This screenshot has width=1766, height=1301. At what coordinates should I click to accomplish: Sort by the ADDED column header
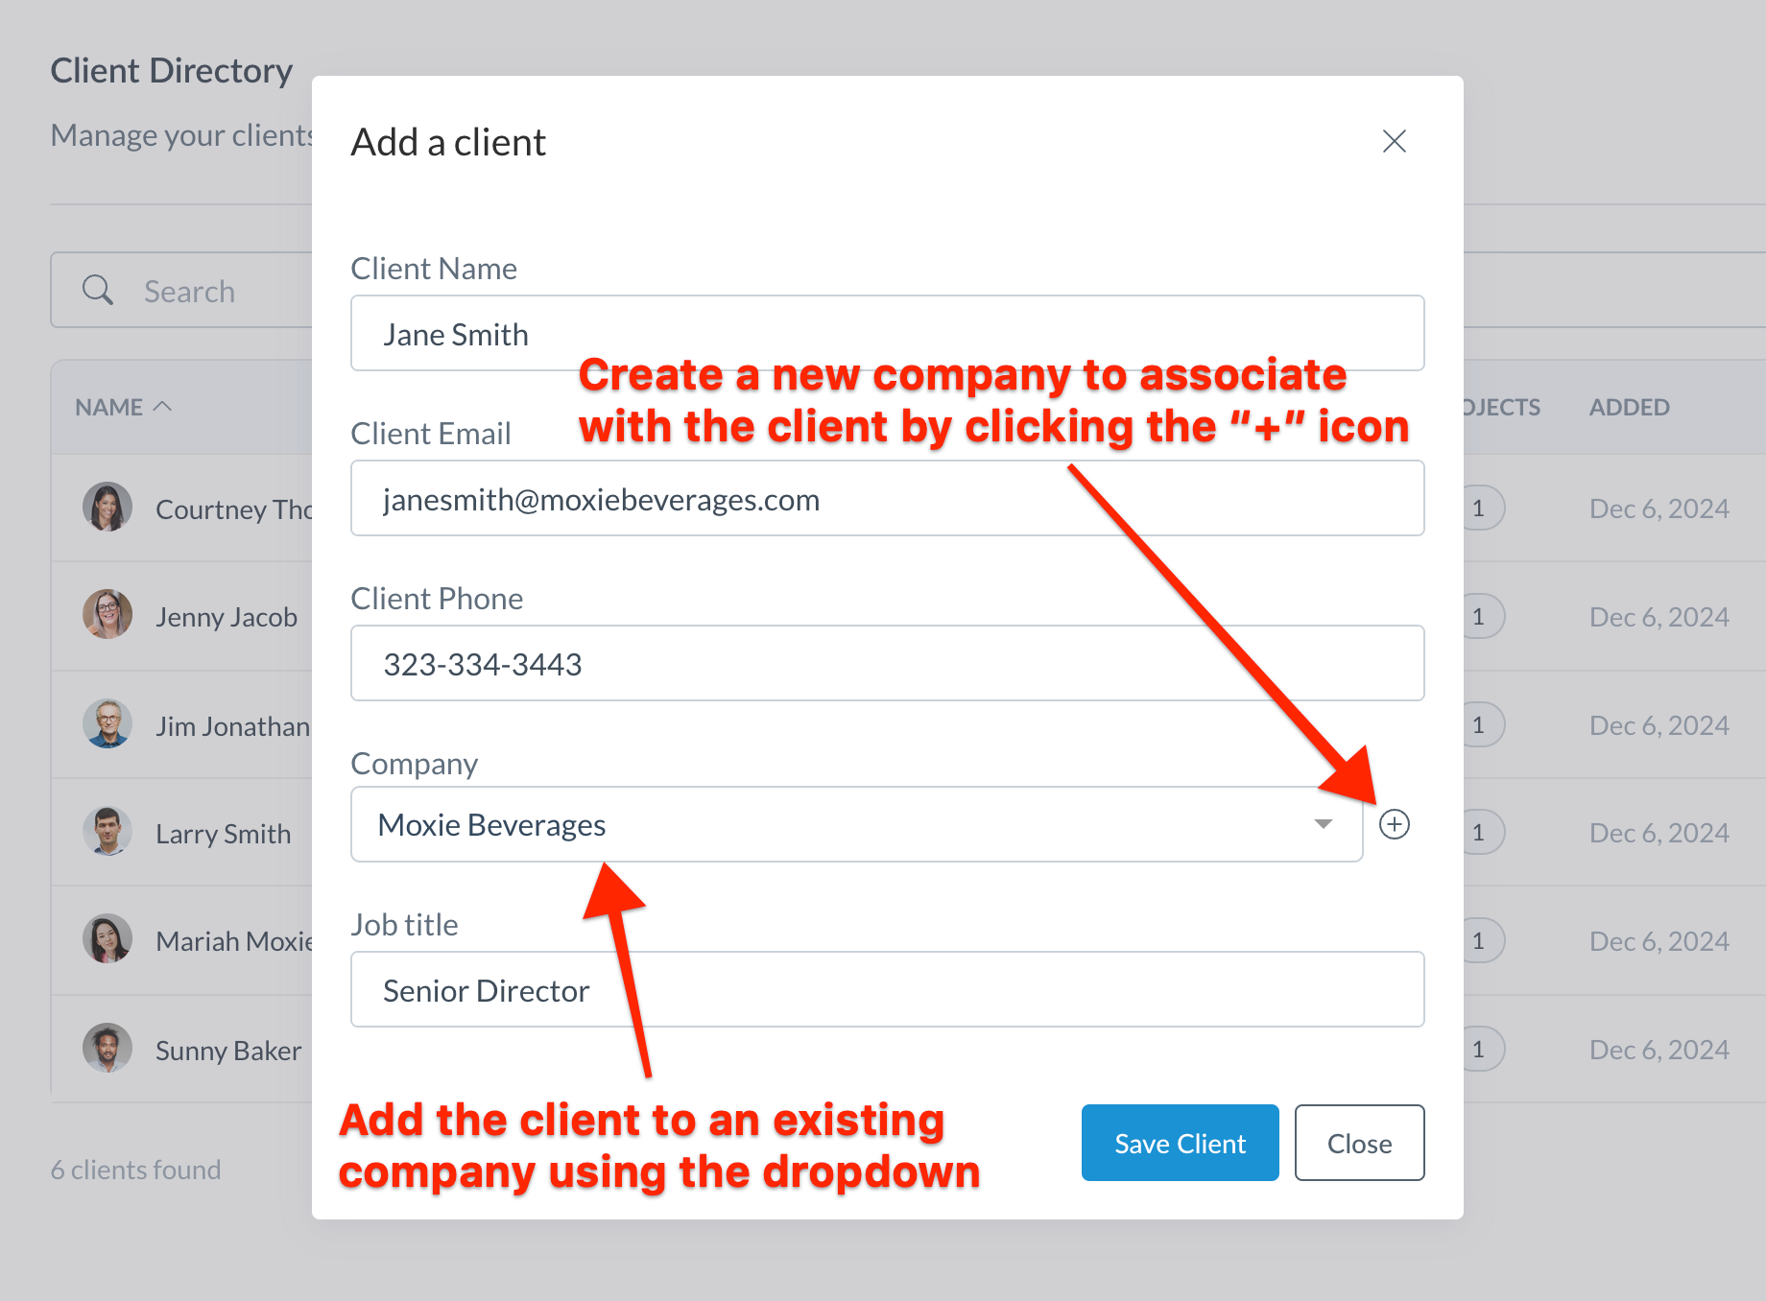point(1629,407)
